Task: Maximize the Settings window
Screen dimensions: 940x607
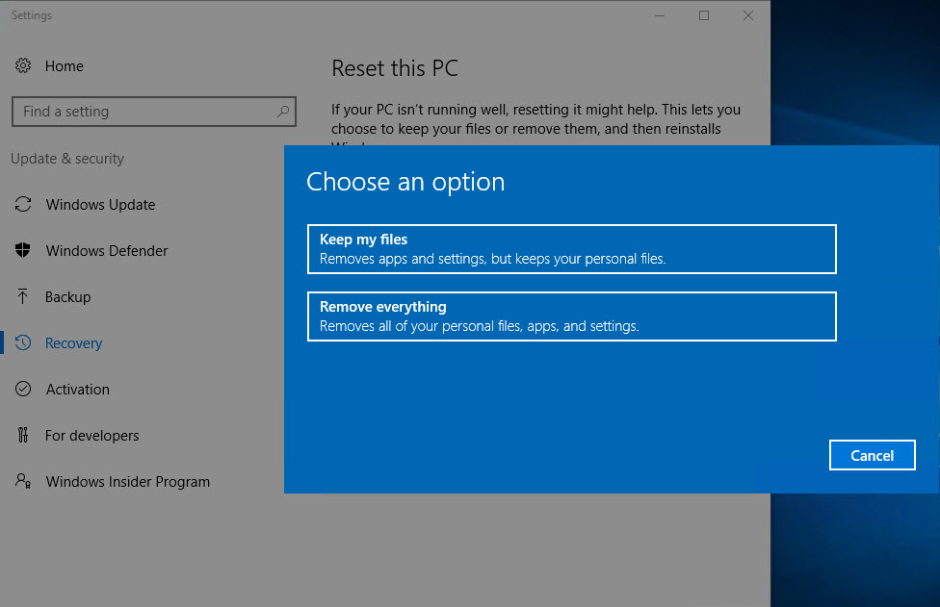Action: (x=704, y=15)
